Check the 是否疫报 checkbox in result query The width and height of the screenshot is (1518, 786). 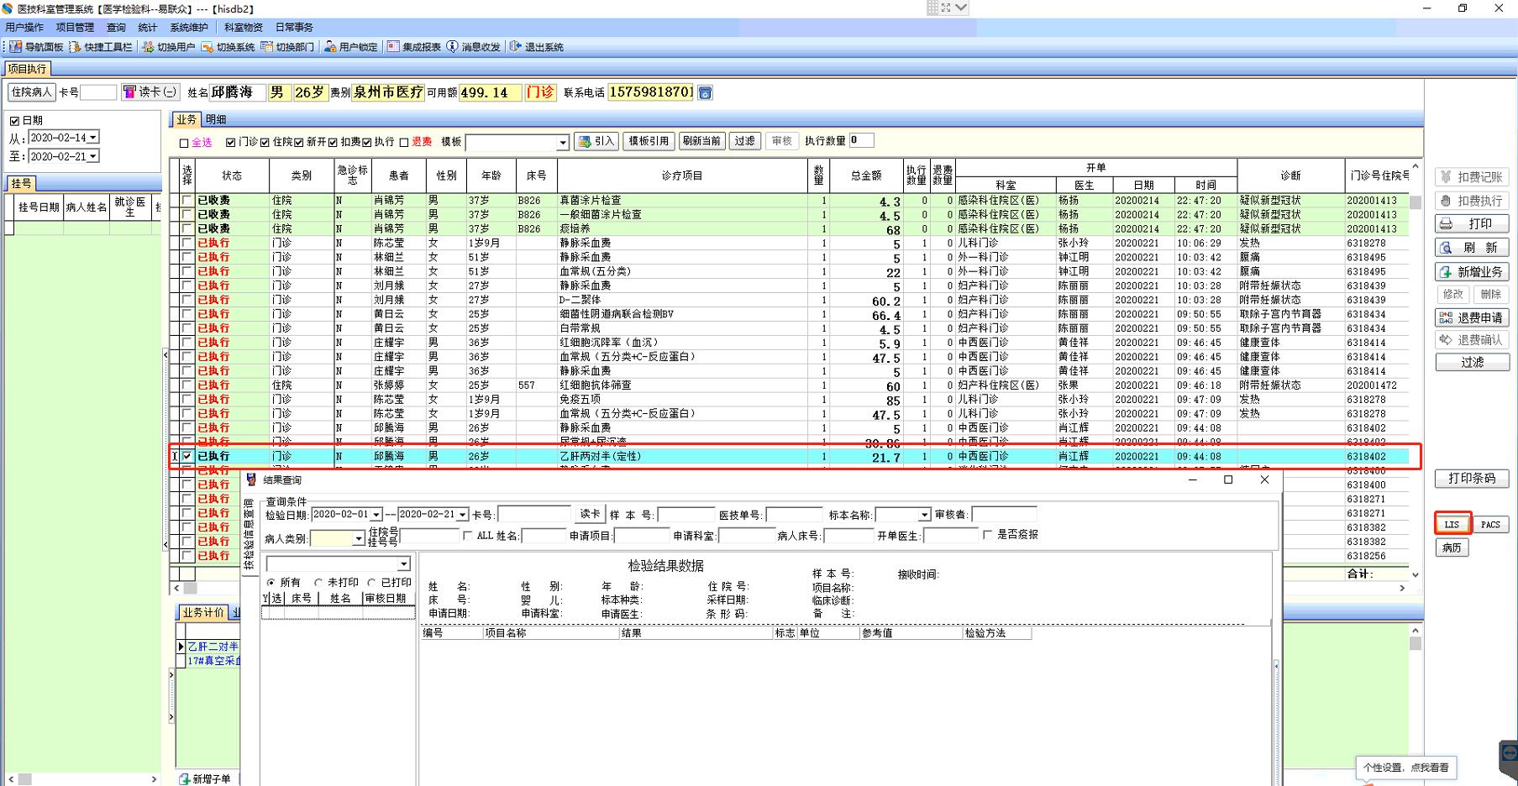pyautogui.click(x=988, y=535)
